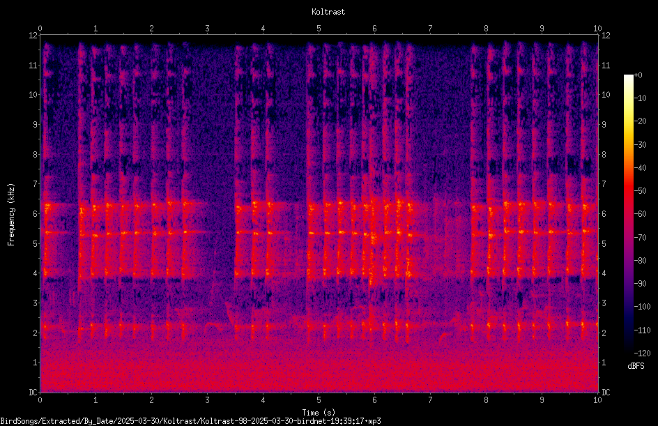
Task: Click the 8 tick on the top time axis
Action: tap(486, 29)
